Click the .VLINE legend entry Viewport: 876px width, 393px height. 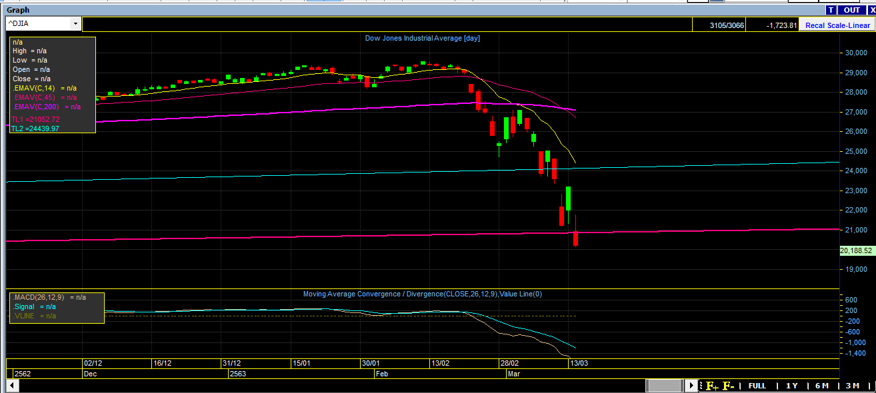[34, 316]
